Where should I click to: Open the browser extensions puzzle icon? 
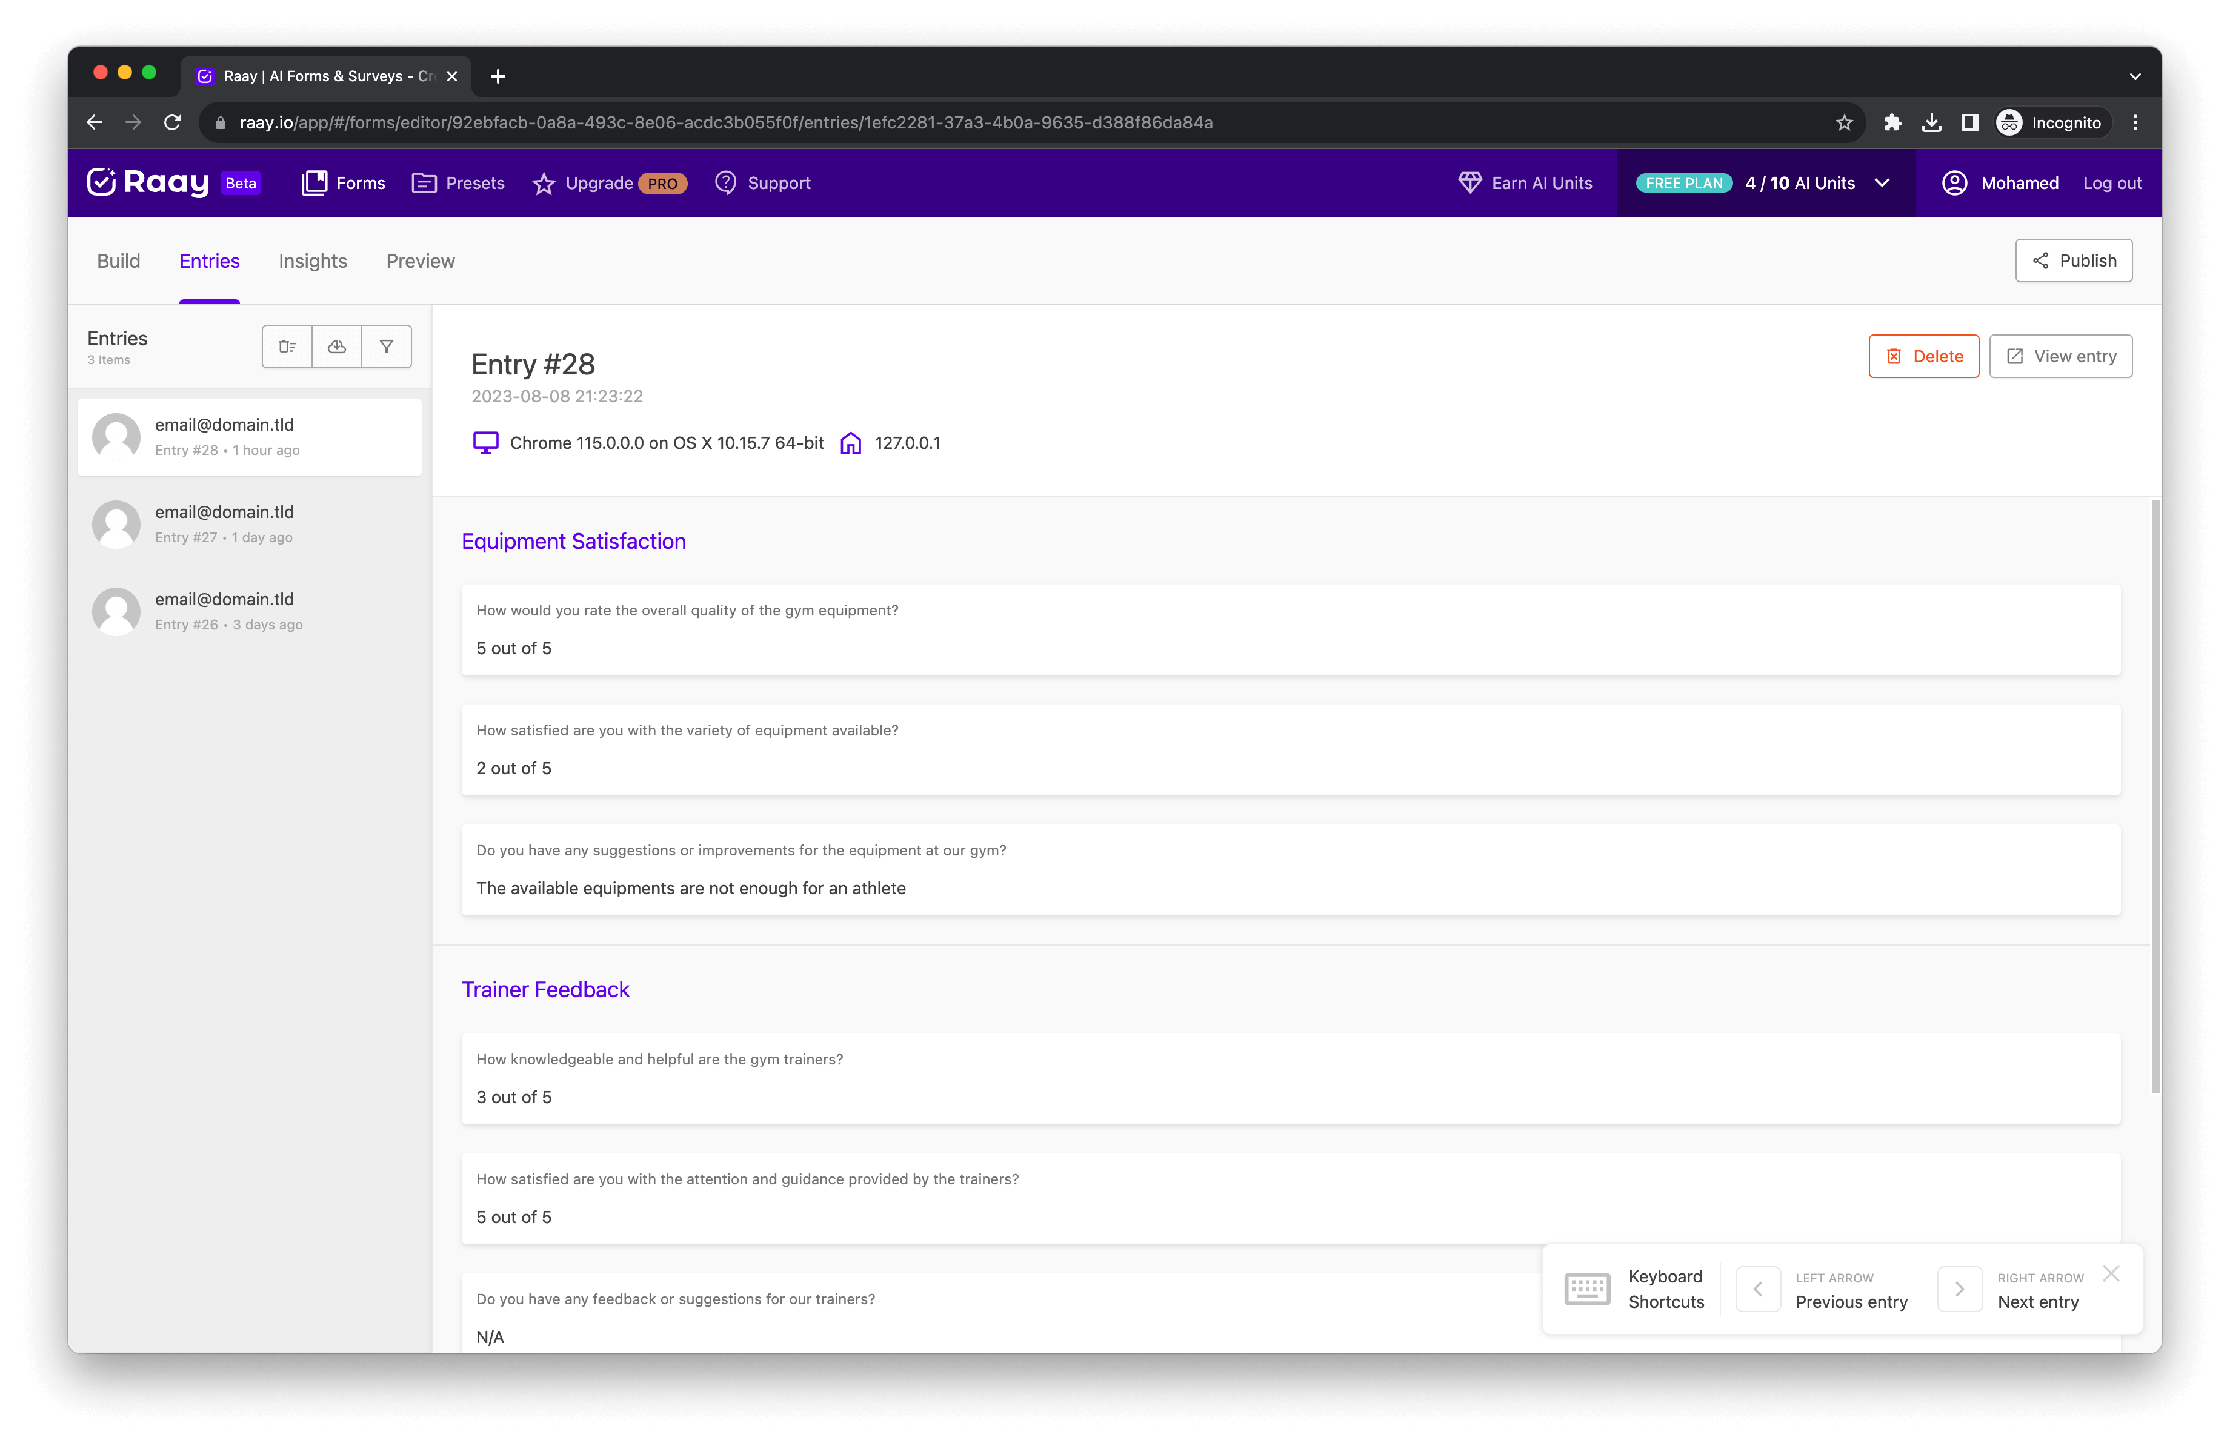(x=1892, y=122)
